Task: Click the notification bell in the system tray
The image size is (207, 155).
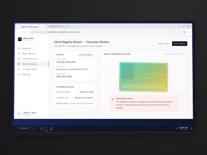Action: pyautogui.click(x=191, y=128)
